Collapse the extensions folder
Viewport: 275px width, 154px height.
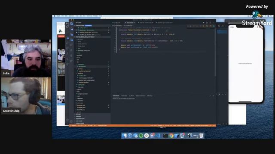point(81,65)
